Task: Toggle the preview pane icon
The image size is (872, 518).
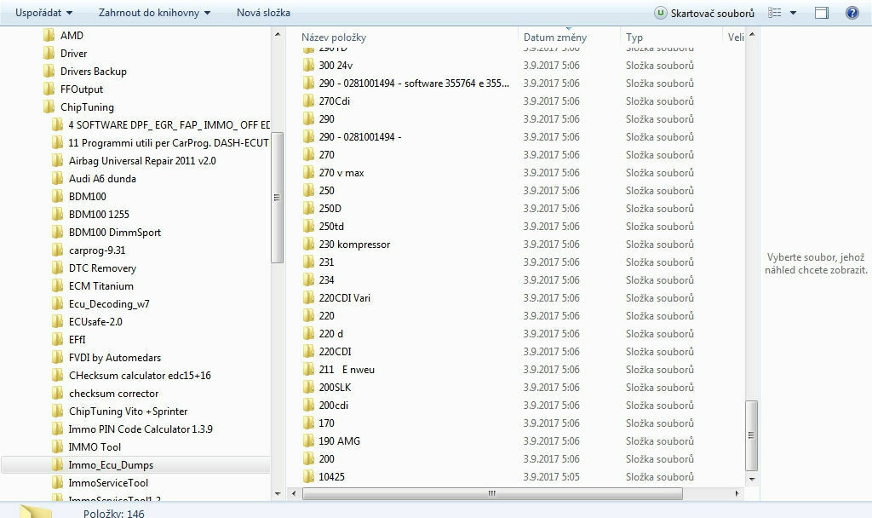Action: click(822, 13)
